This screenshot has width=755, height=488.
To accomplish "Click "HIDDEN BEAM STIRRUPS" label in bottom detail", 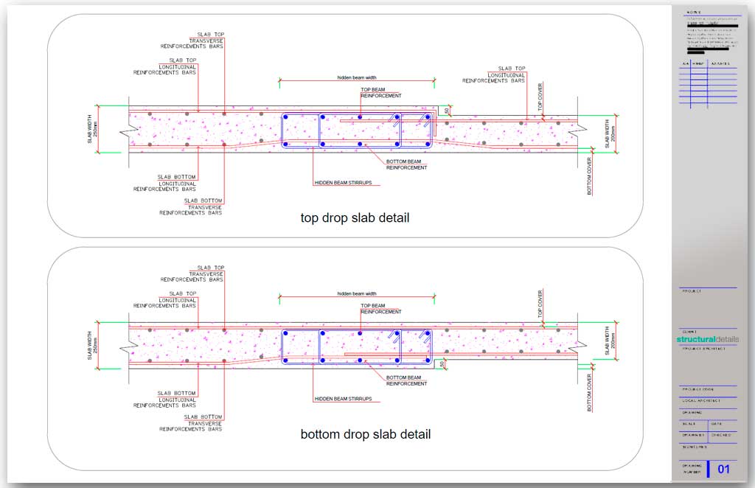I will click(x=343, y=399).
